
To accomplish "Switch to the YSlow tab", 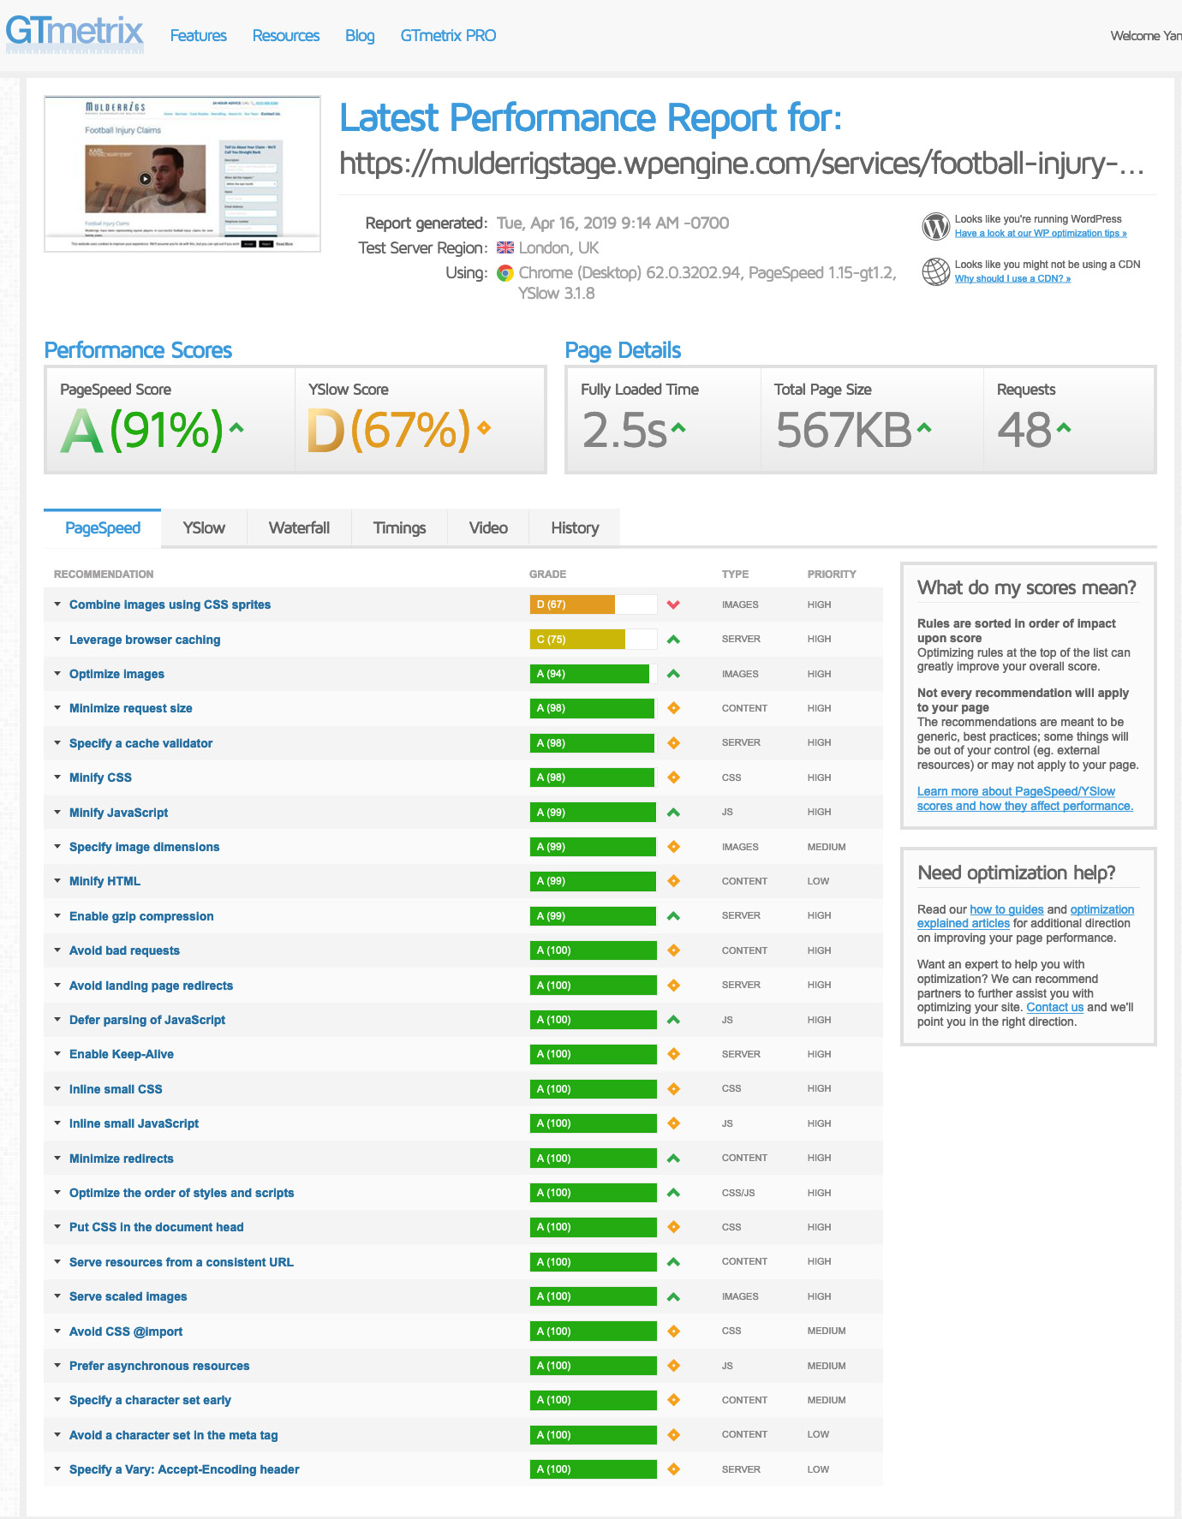I will tap(204, 528).
